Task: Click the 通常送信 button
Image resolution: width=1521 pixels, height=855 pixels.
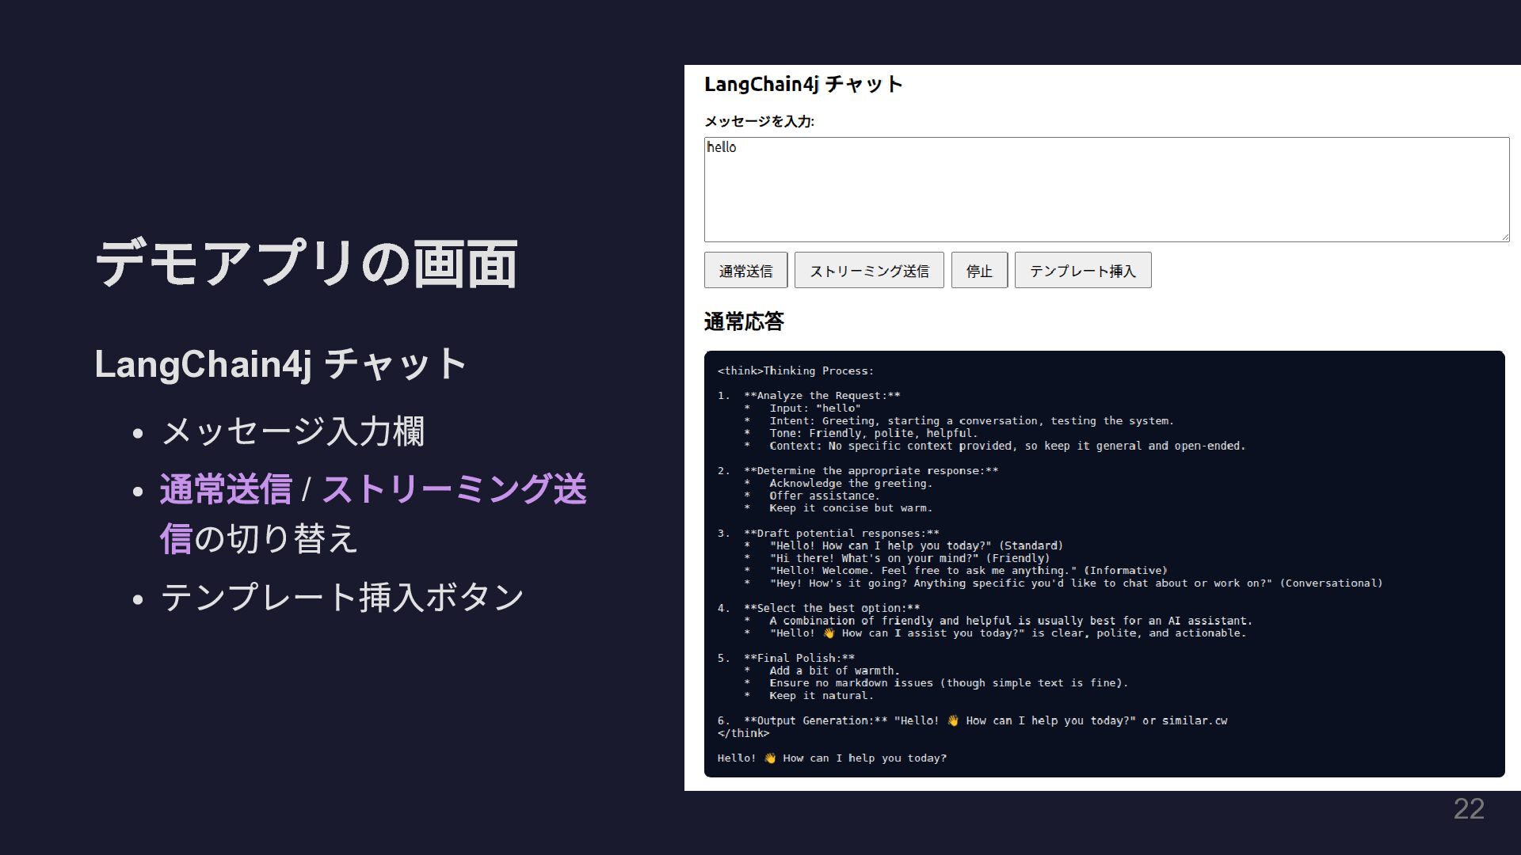Action: point(745,271)
